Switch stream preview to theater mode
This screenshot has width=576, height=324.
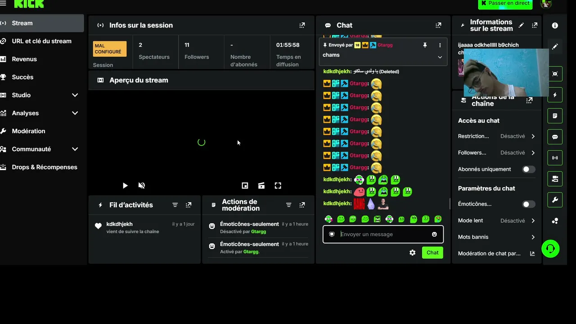click(261, 185)
